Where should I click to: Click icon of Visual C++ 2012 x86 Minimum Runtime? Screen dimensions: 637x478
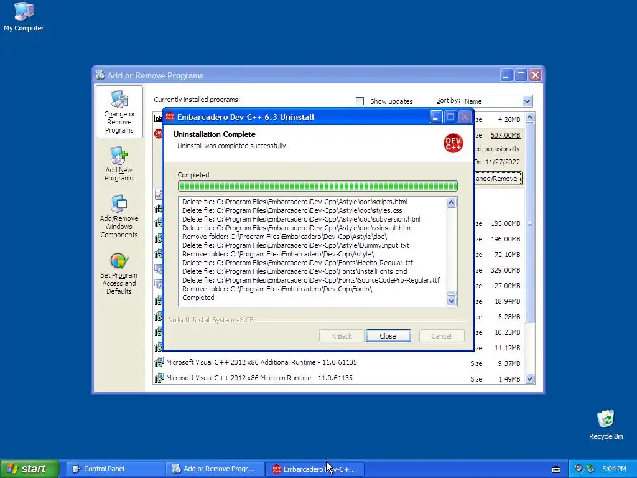click(x=159, y=378)
